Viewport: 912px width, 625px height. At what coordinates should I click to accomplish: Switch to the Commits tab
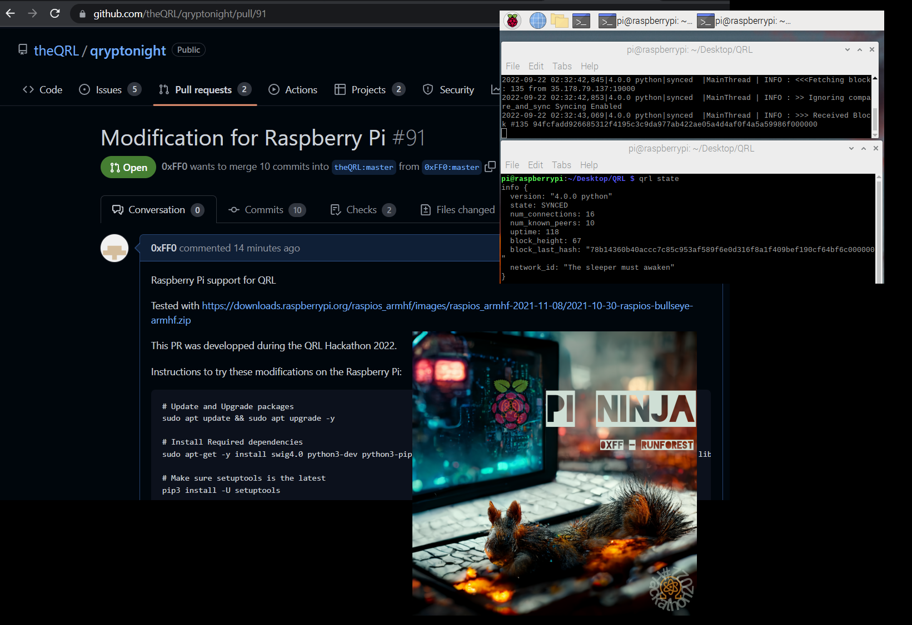point(267,210)
